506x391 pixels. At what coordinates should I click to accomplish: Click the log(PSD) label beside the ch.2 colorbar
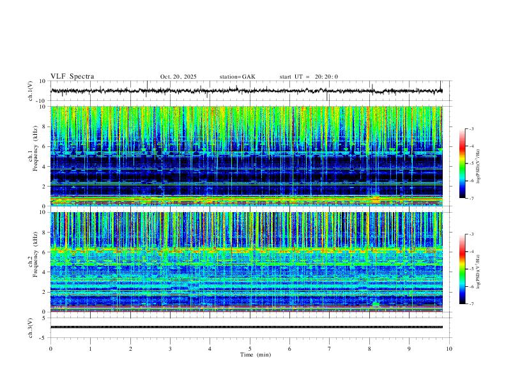(x=478, y=272)
